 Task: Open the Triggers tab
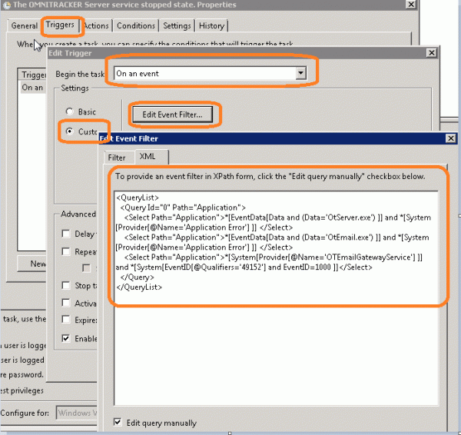click(x=60, y=25)
